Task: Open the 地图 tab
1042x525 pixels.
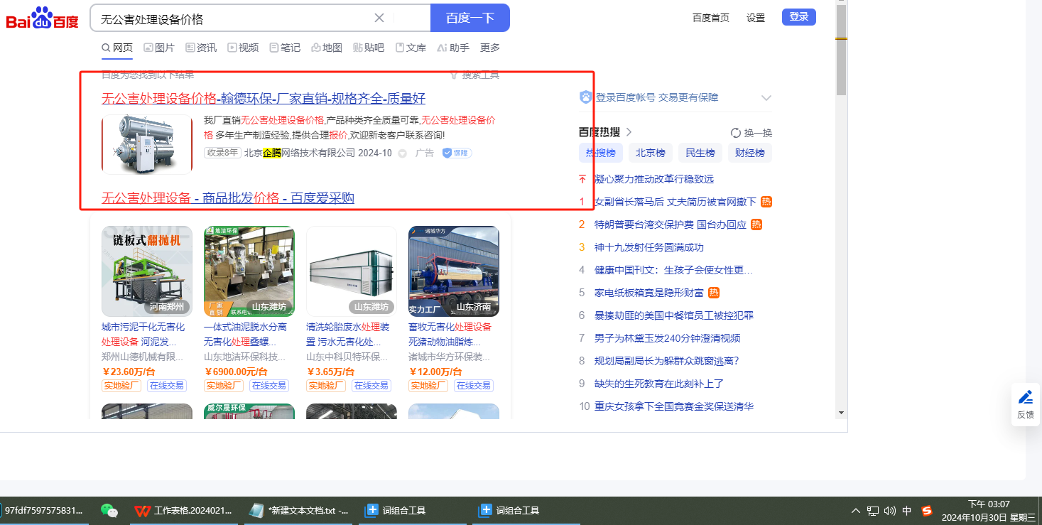Action: tap(327, 48)
